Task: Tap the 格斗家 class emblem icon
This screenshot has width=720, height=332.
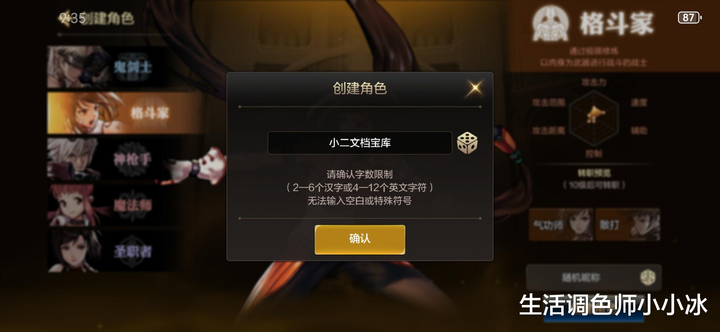Action: [551, 25]
